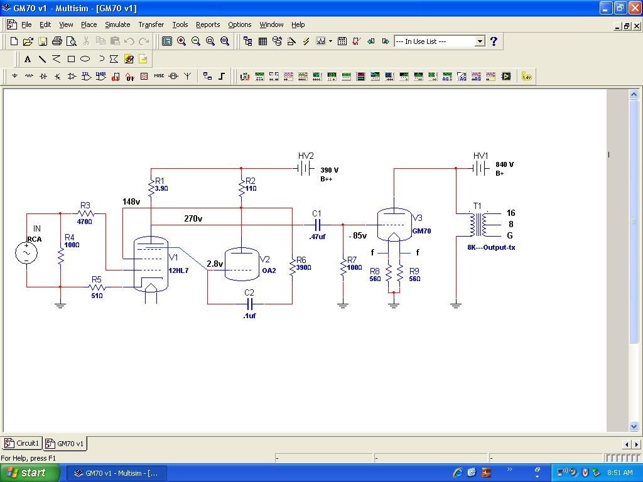This screenshot has height=482, width=643.
Task: Show the design toolbox hierarchy
Action: coord(247,41)
